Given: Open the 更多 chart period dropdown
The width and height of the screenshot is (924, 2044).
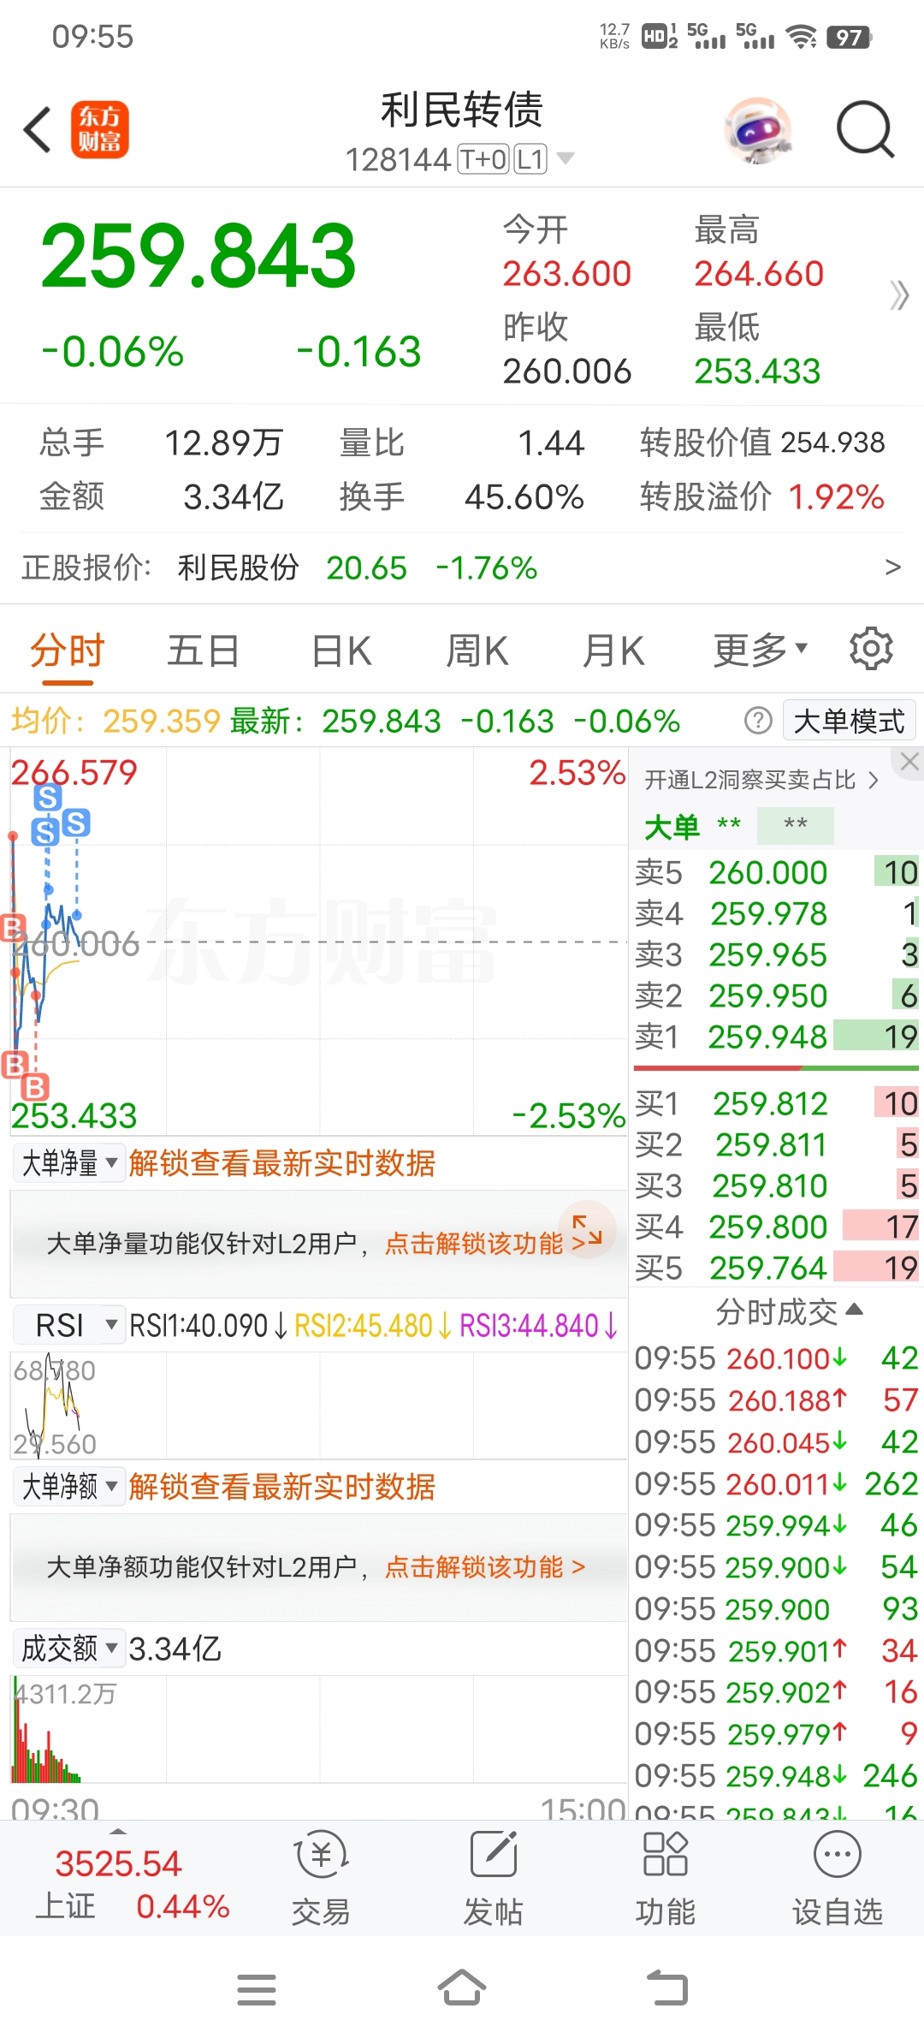Looking at the screenshot, I should point(761,650).
